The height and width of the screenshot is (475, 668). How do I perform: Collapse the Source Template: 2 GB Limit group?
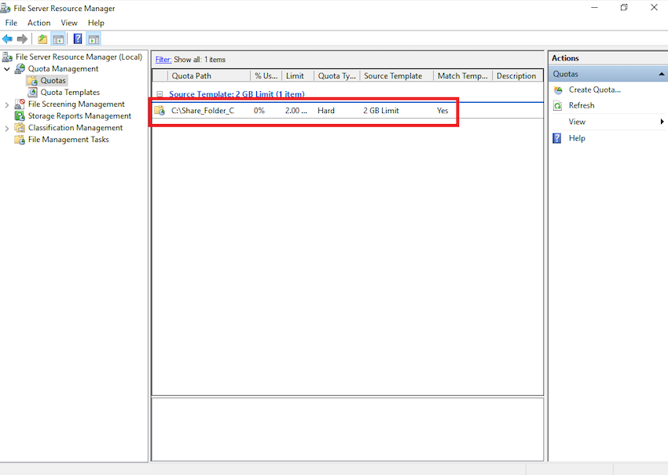point(160,93)
